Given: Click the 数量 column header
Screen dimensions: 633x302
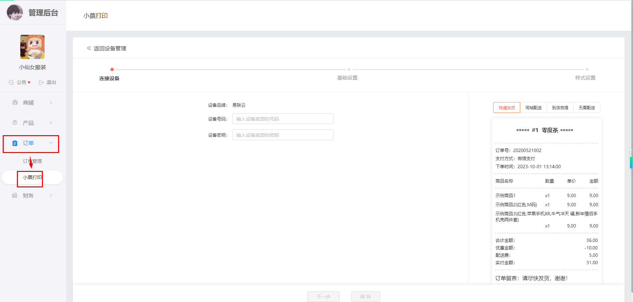Looking at the screenshot, I should 550,181.
